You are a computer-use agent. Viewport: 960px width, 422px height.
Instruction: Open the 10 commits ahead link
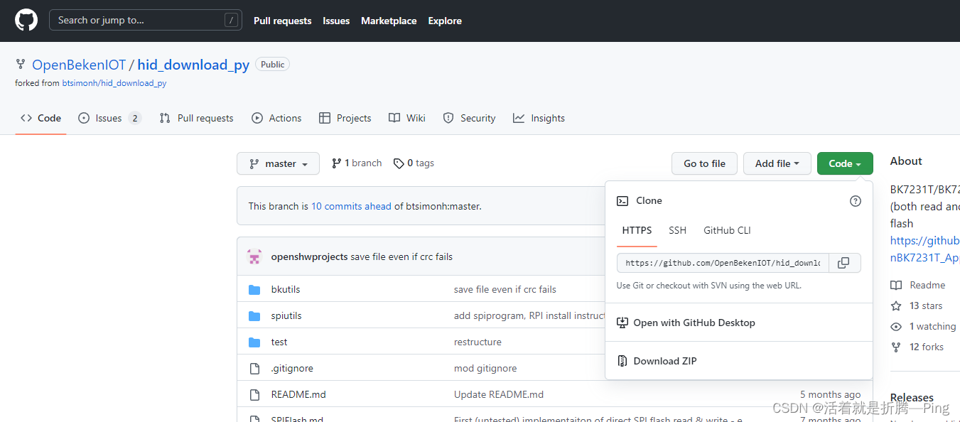click(x=351, y=206)
